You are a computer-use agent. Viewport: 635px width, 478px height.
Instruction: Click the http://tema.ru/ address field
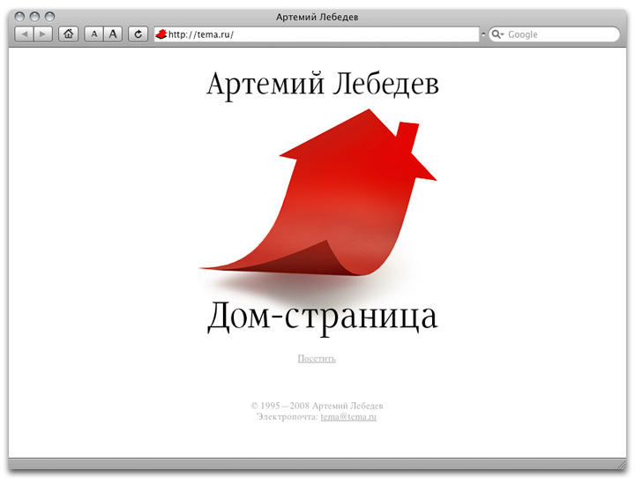tap(317, 34)
